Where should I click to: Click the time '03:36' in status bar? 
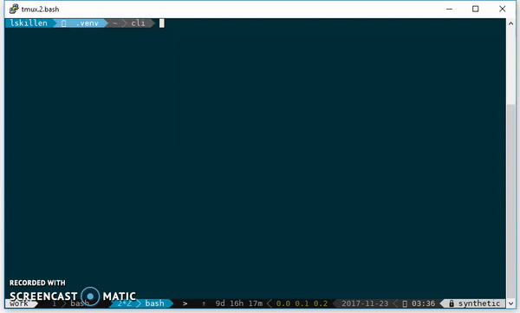[423, 303]
